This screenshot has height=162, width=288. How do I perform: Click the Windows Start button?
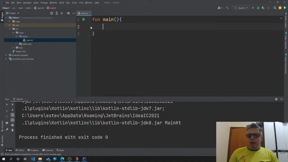(x=4, y=159)
